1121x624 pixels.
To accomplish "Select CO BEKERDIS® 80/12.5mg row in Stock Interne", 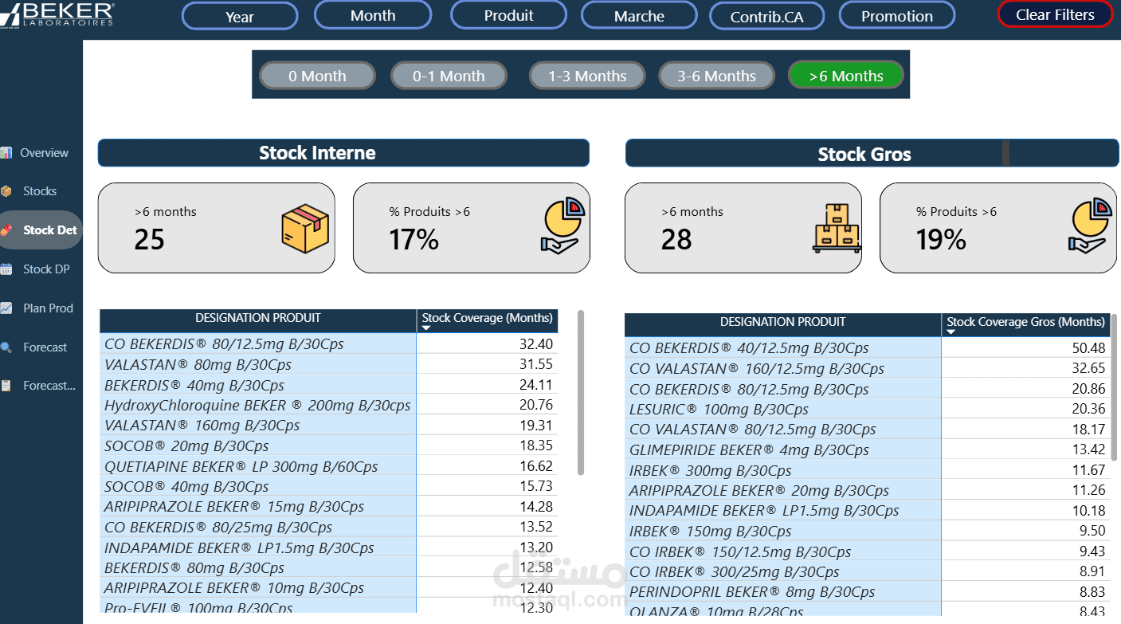I will (x=329, y=344).
